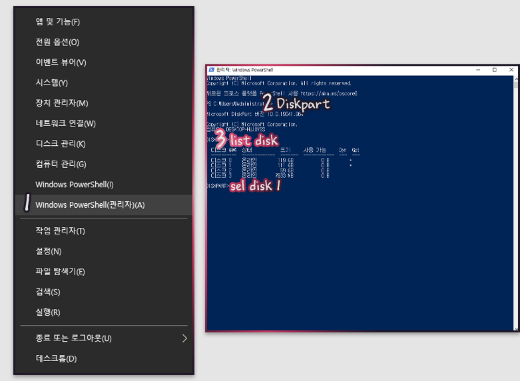The height and width of the screenshot is (381, 520).
Task: Click the 디스크 2 row showing 59 GB
Action: click(x=270, y=171)
